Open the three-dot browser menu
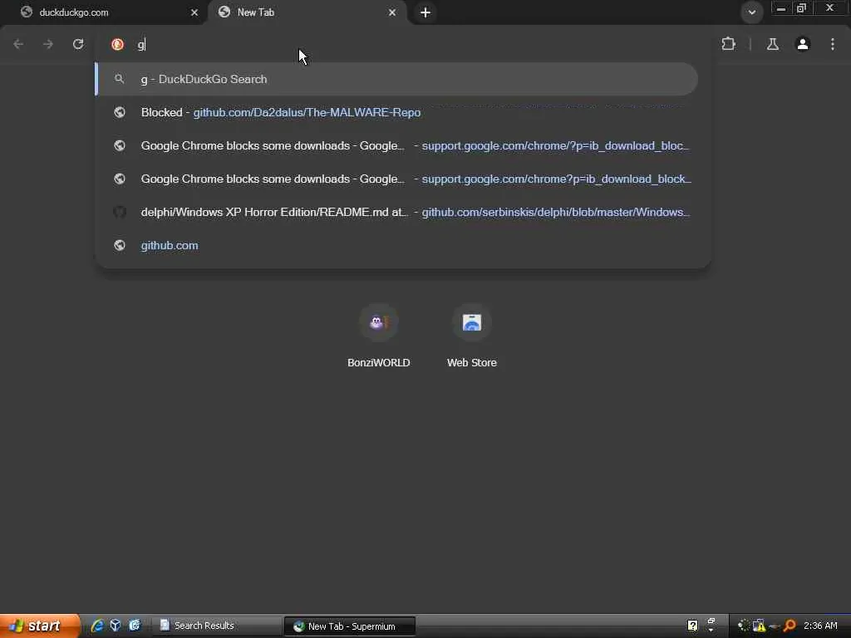851x638 pixels. point(833,44)
